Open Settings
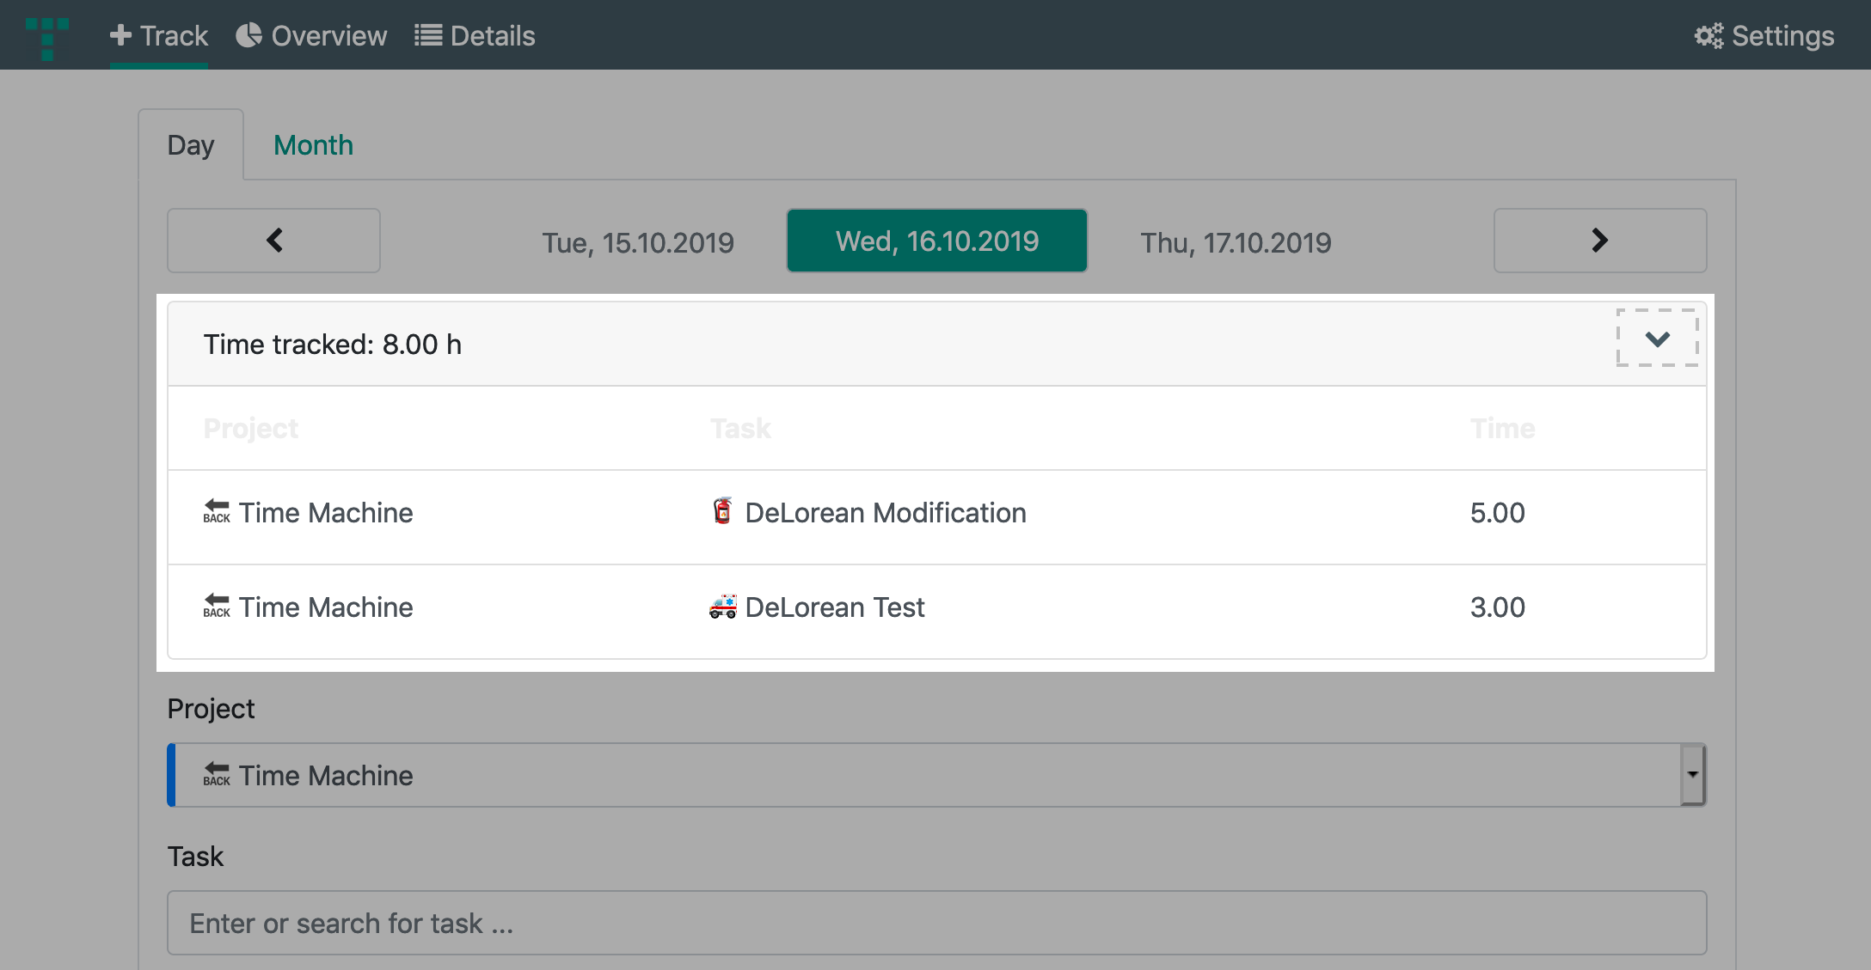 [1764, 35]
